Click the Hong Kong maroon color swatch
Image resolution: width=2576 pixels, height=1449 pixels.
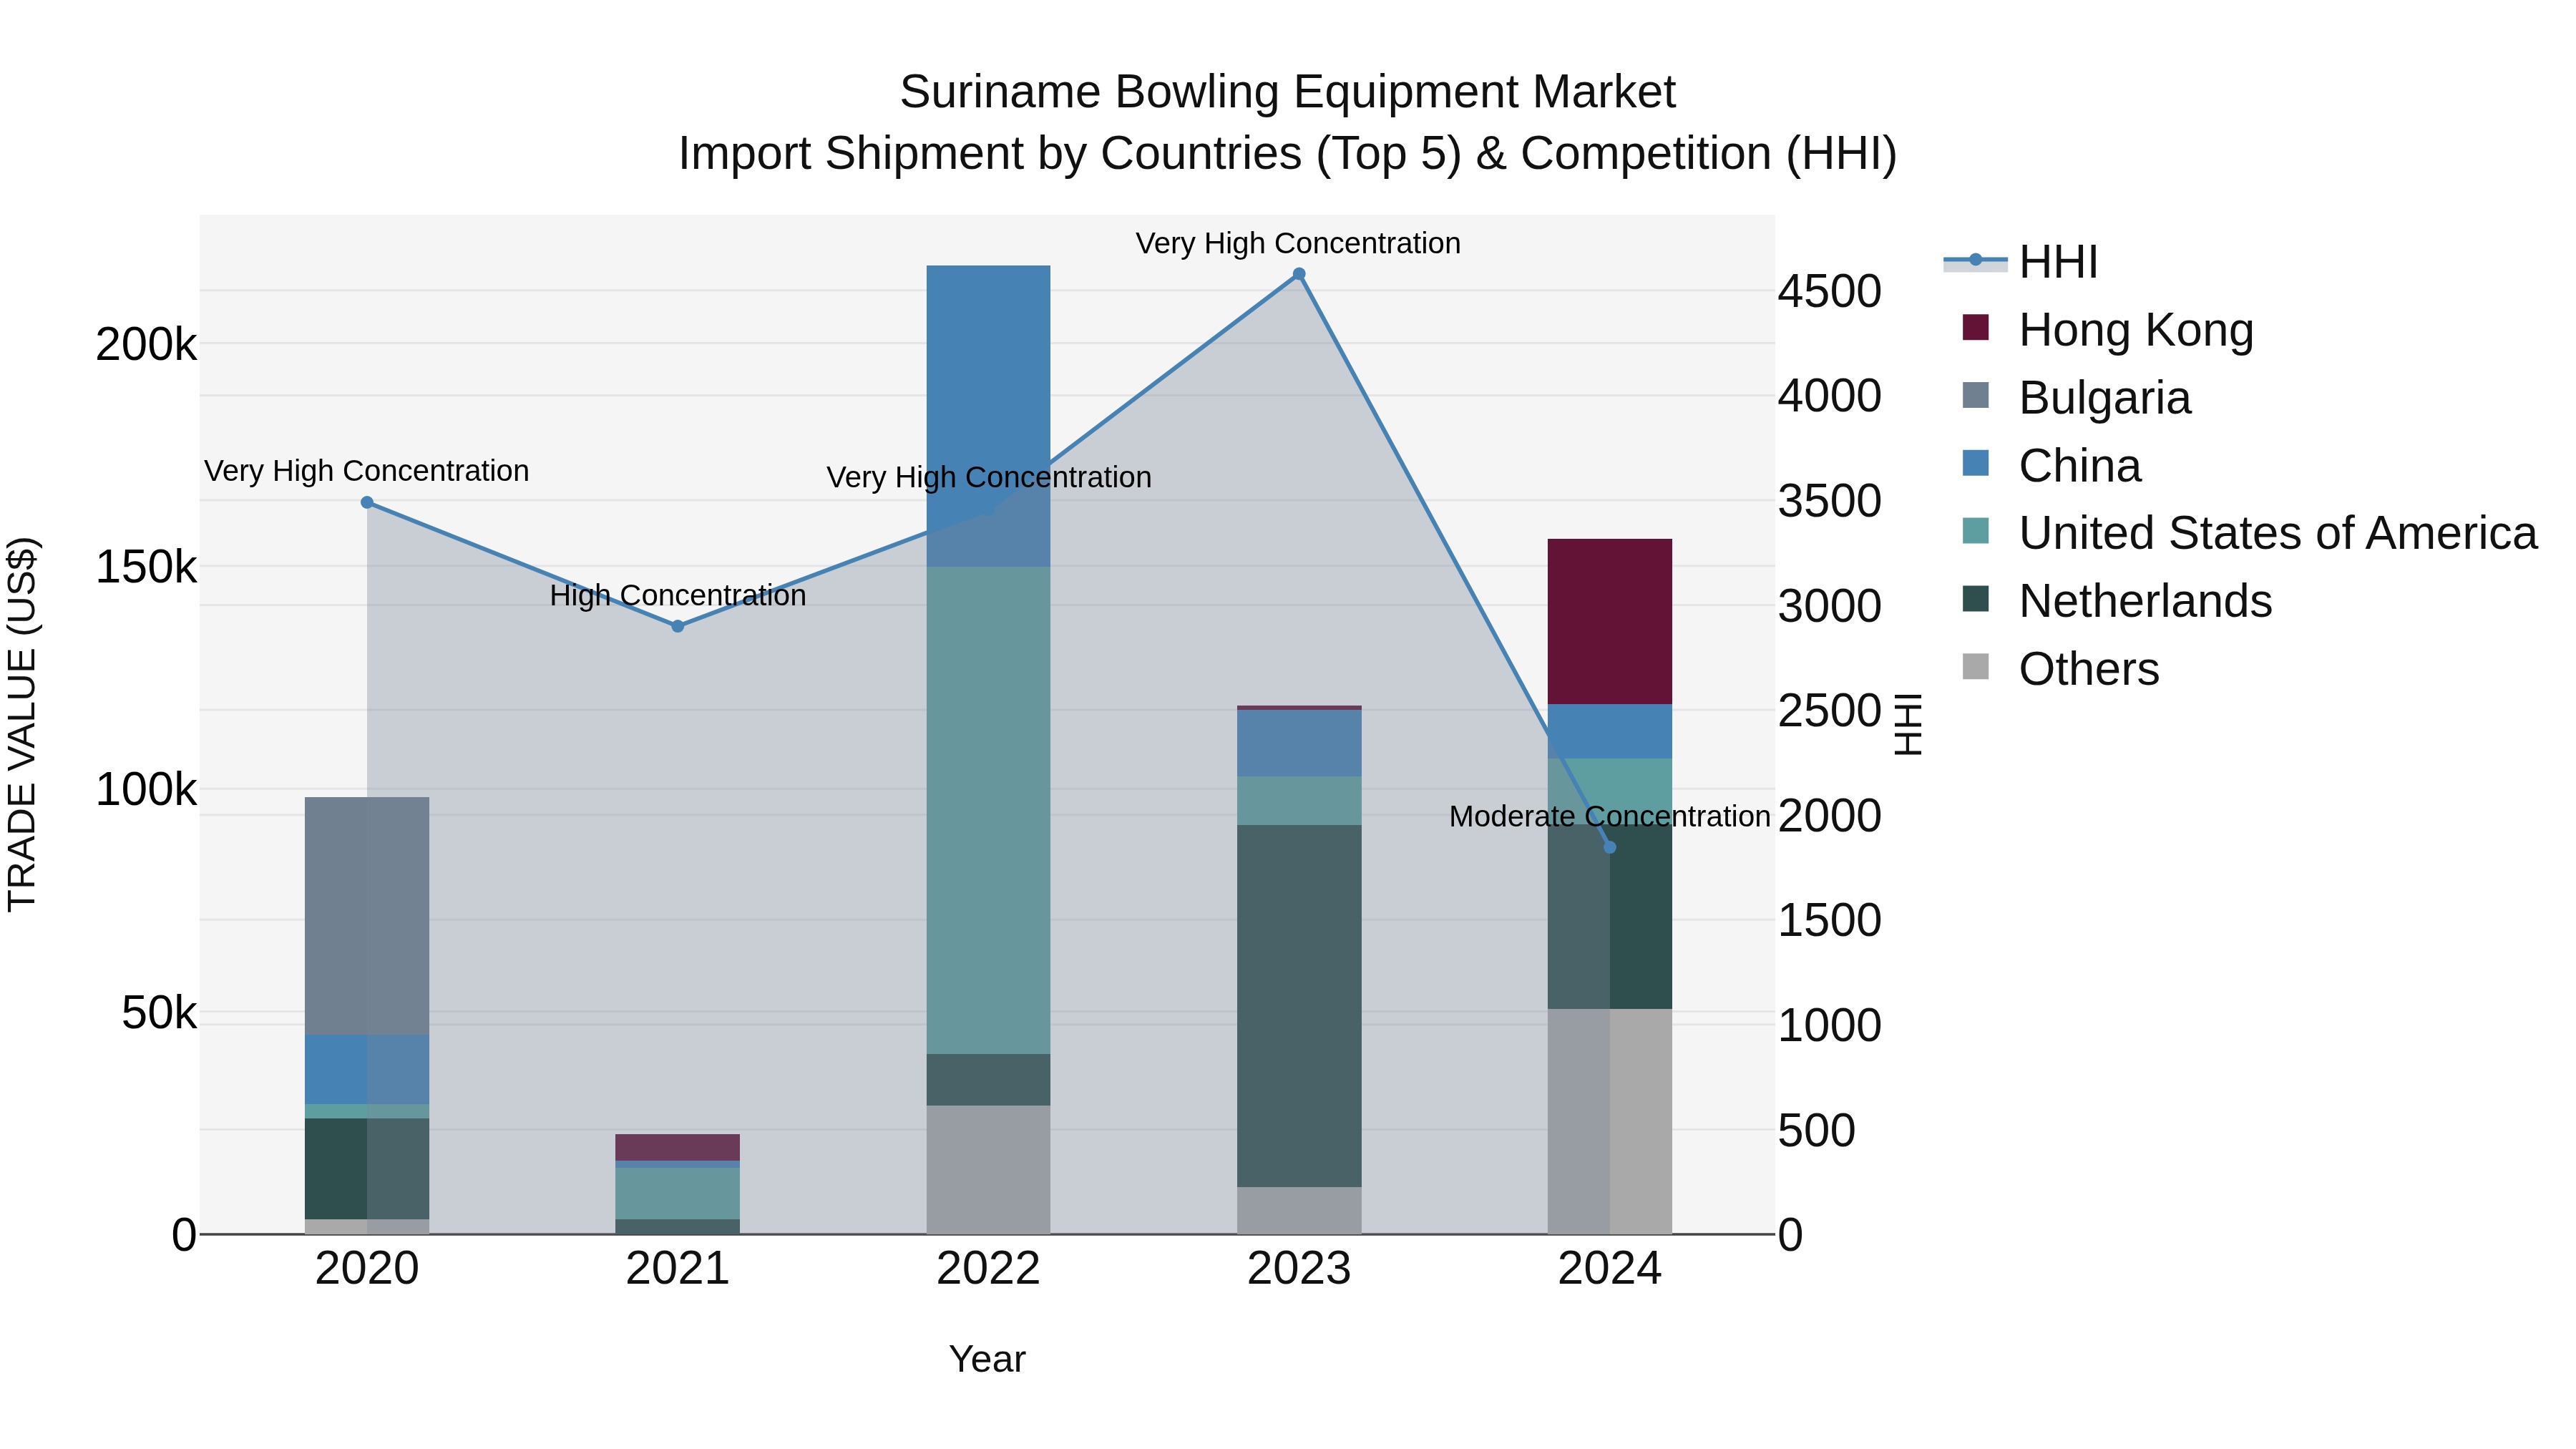tap(1976, 327)
